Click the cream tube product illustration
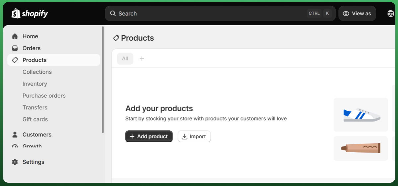The image size is (398, 186). click(x=361, y=149)
